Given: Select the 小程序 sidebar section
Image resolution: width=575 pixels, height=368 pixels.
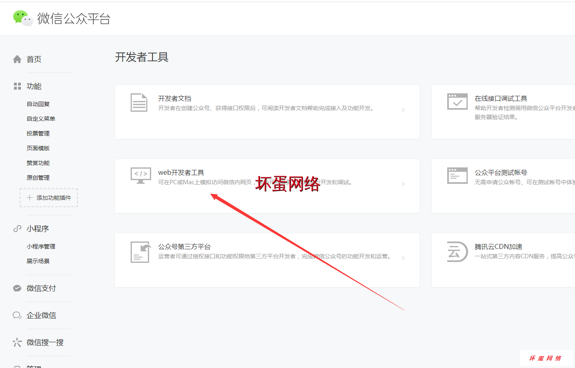Looking at the screenshot, I should click(x=38, y=229).
